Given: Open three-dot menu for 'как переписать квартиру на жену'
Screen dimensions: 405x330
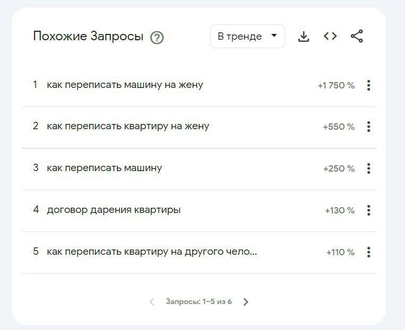Looking at the screenshot, I should 368,127.
